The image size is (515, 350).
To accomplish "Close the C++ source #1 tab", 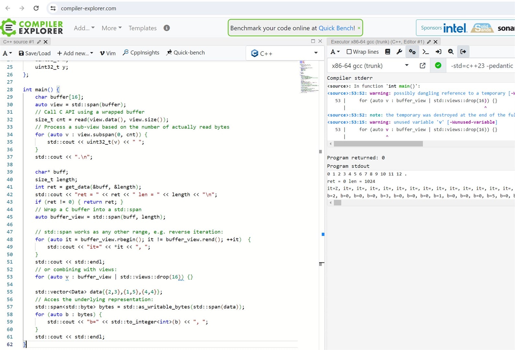I will [46, 42].
